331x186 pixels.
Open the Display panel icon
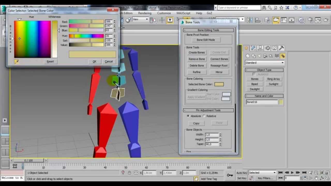(x=274, y=48)
